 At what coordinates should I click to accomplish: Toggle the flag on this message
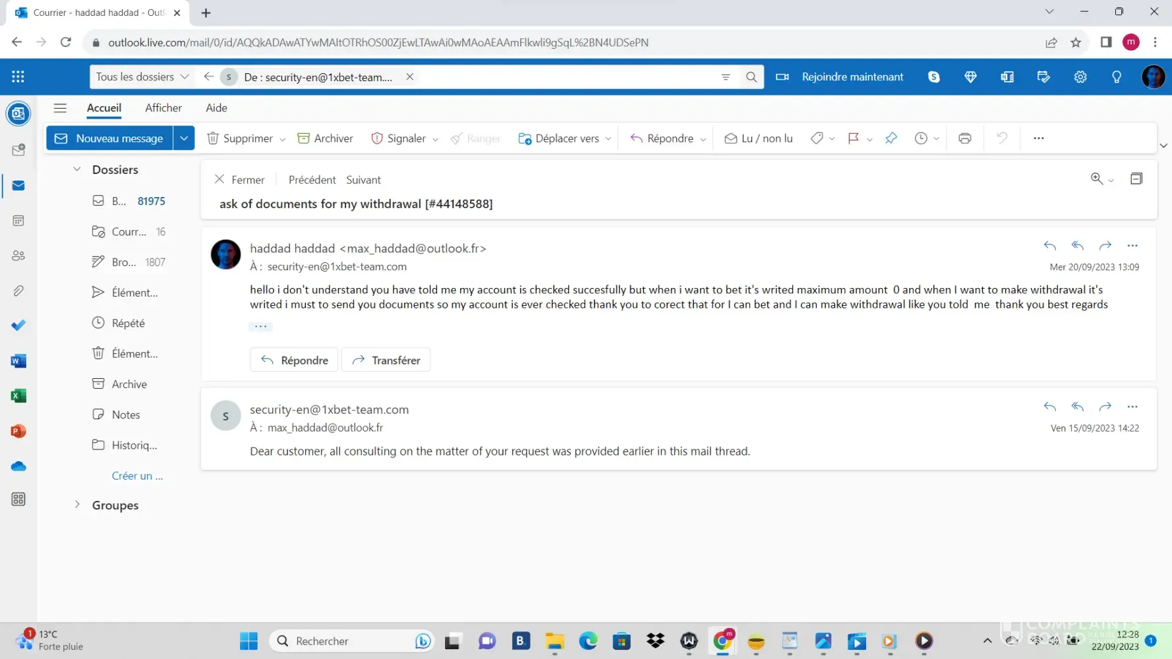pyautogui.click(x=853, y=138)
